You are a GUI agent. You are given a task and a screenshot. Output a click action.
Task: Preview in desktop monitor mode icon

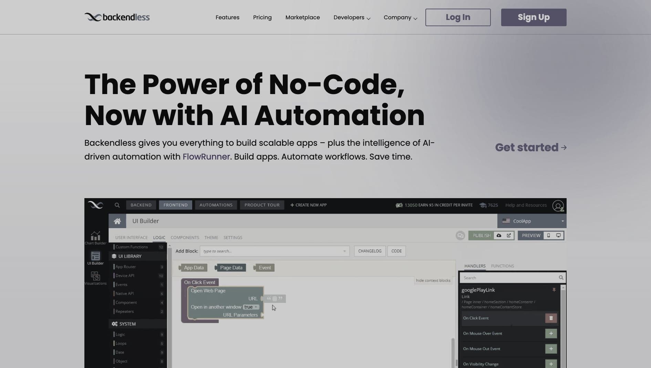558,235
